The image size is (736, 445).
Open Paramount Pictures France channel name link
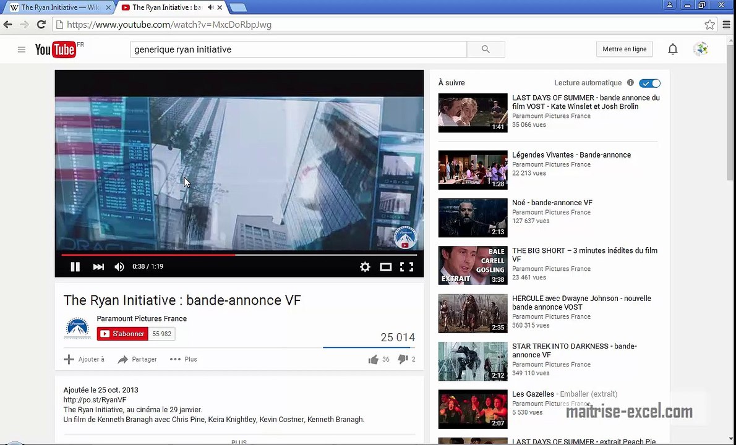click(x=142, y=318)
